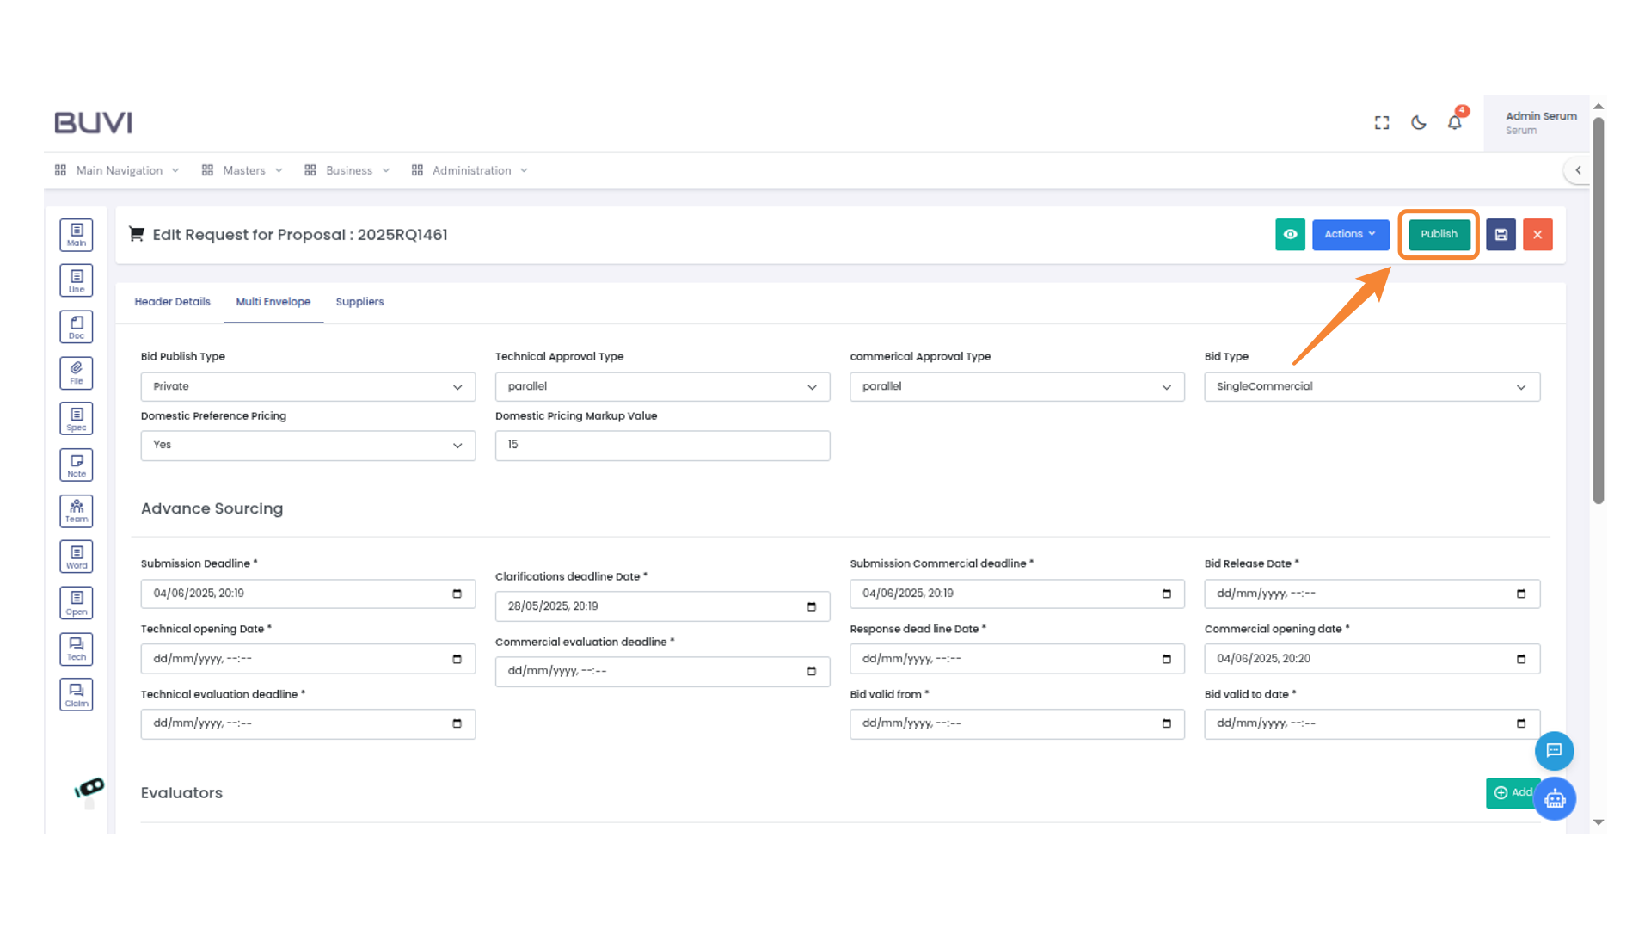
Task: Open the notifications bell icon
Action: point(1454,123)
